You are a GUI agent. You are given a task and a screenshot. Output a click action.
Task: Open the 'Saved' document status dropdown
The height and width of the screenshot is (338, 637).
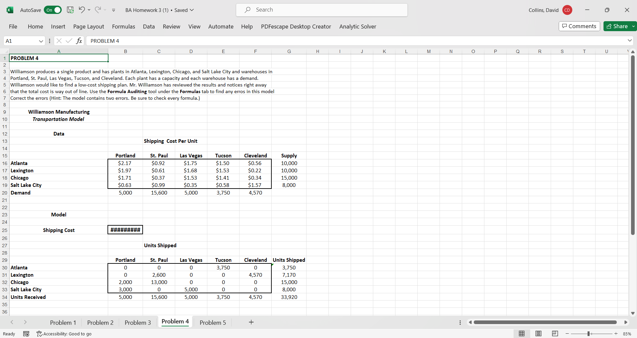[x=191, y=10]
